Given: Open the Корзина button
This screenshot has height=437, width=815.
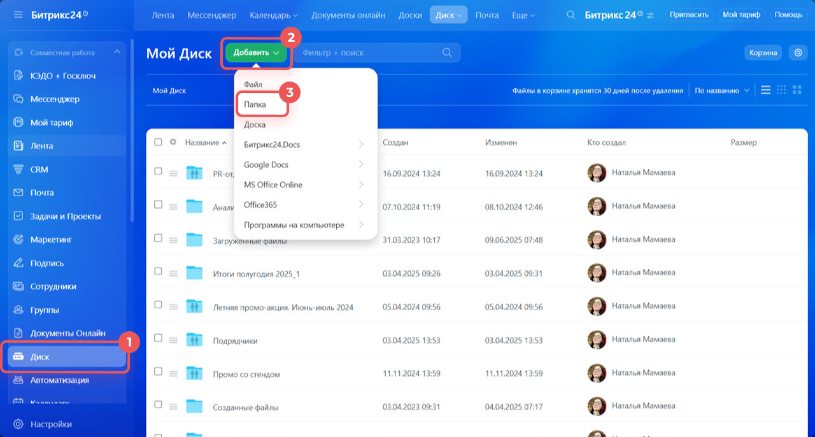Looking at the screenshot, I should coord(763,53).
